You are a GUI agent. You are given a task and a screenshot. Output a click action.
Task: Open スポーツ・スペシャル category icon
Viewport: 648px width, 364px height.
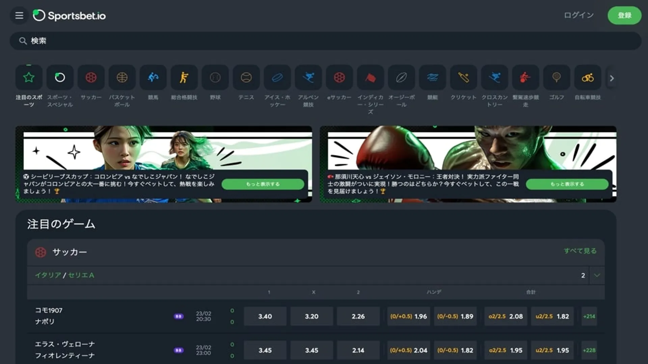tap(60, 78)
